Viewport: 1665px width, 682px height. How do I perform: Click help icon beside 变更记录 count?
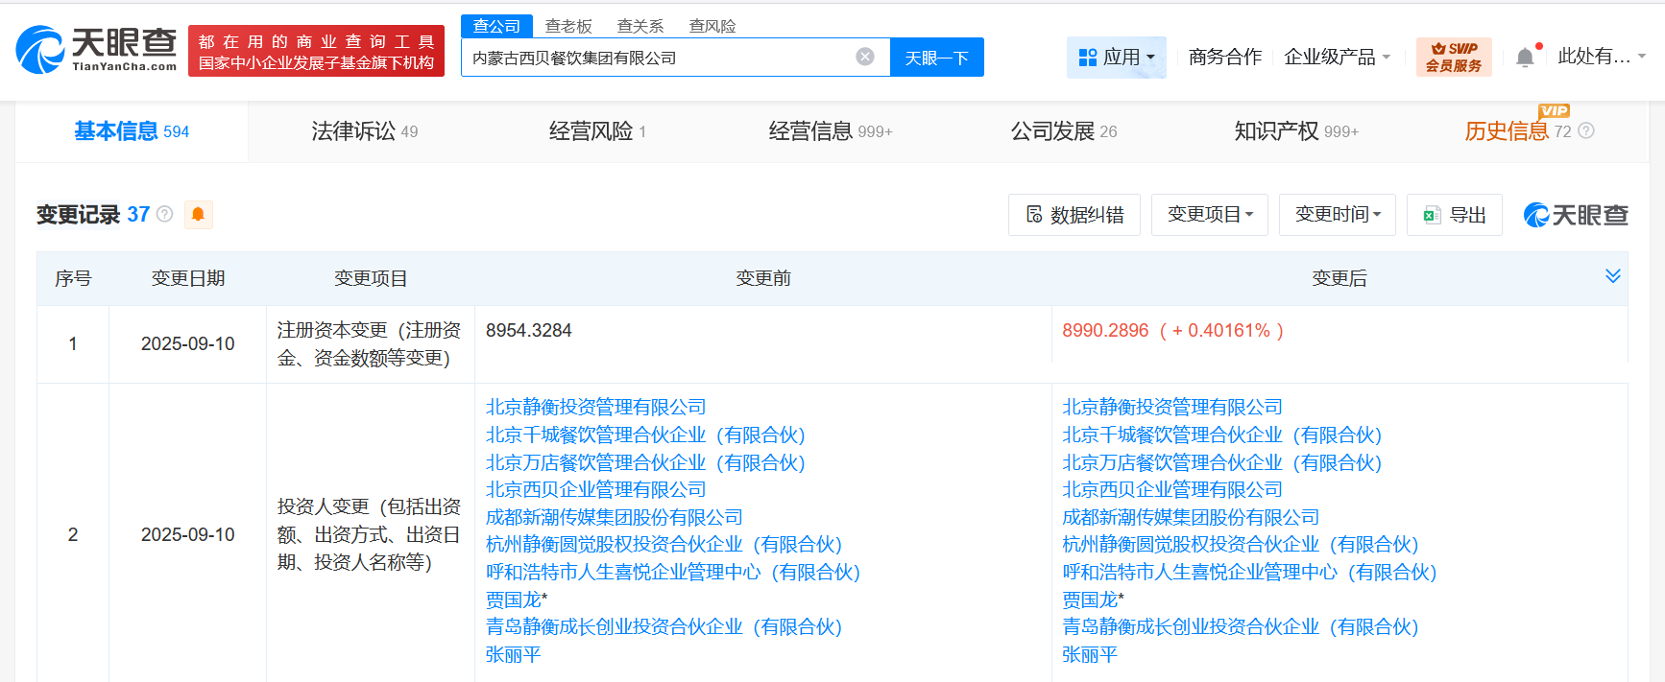click(165, 214)
